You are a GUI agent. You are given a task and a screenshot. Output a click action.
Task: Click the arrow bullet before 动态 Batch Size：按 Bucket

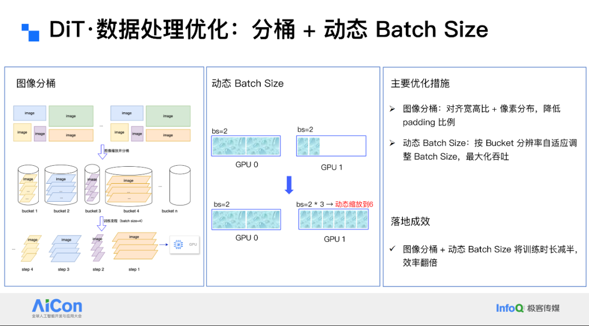tap(393, 143)
